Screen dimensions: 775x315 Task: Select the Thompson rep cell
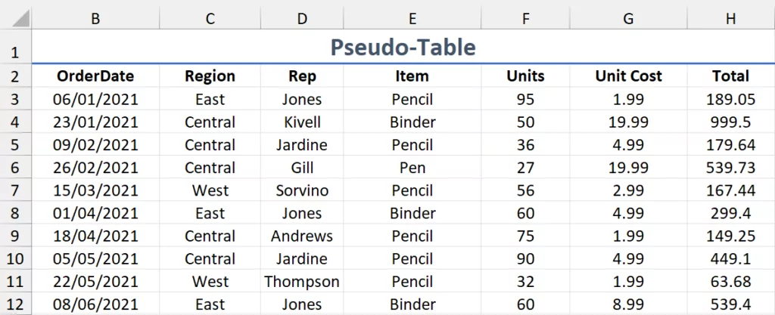[302, 282]
